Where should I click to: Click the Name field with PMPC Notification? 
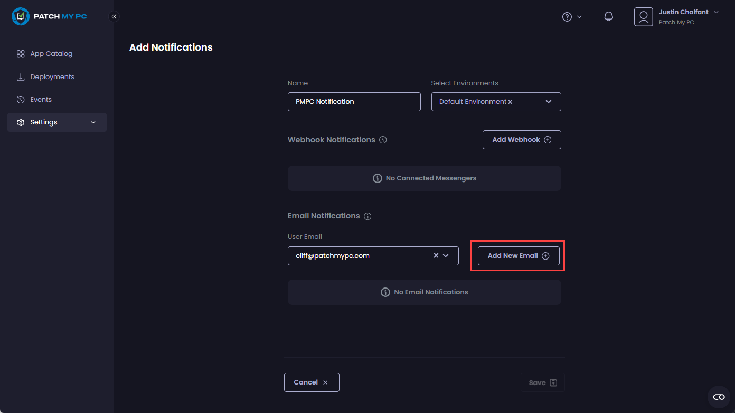tap(354, 102)
